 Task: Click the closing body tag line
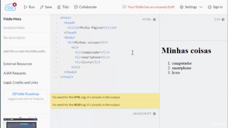click(71, 72)
